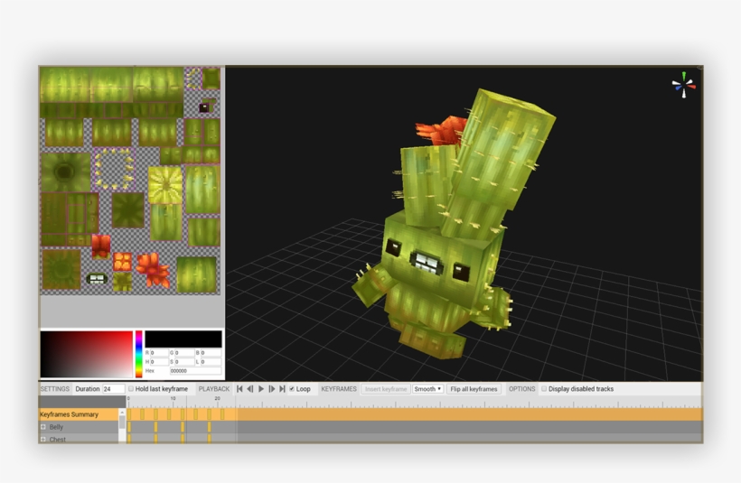Click frame 10 on the timeline ruler
Viewport: 741px width, 483px height.
click(x=173, y=399)
